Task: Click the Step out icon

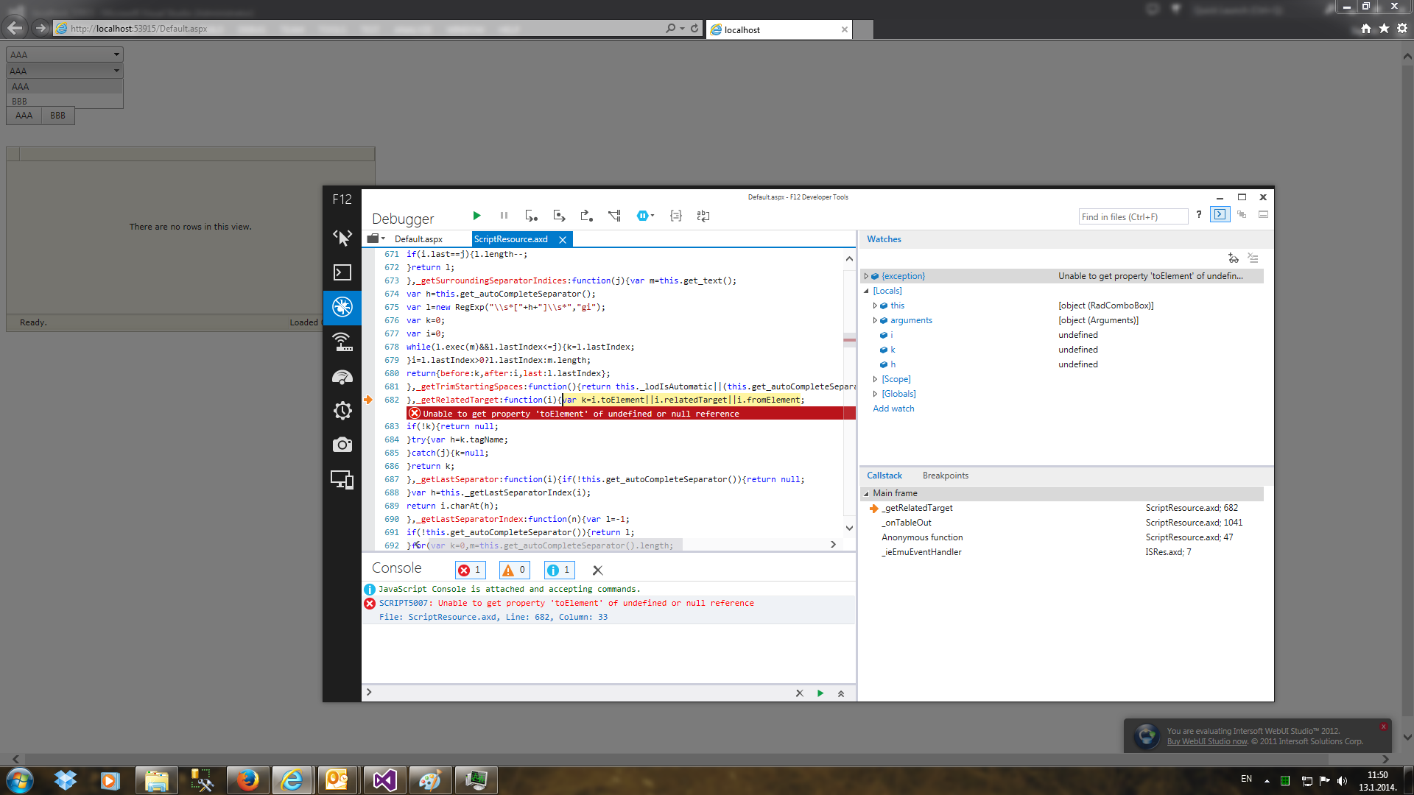Action: tap(586, 216)
